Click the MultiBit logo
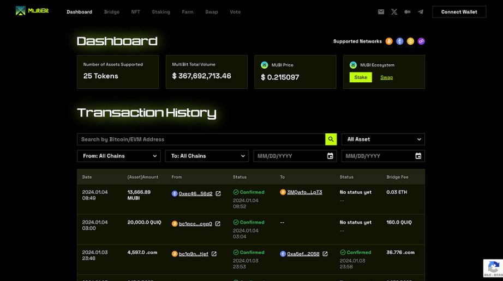 (32, 11)
